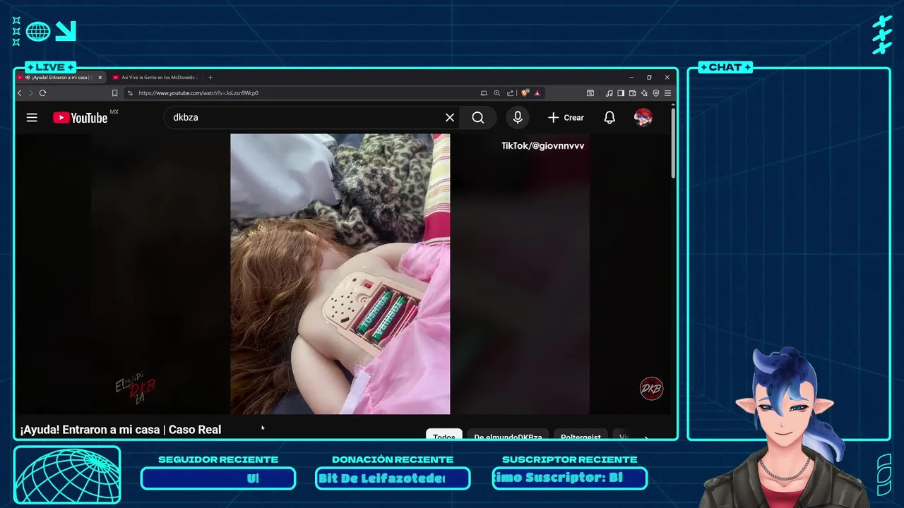The height and width of the screenshot is (508, 904).
Task: Go forward in browser history
Action: [x=30, y=93]
